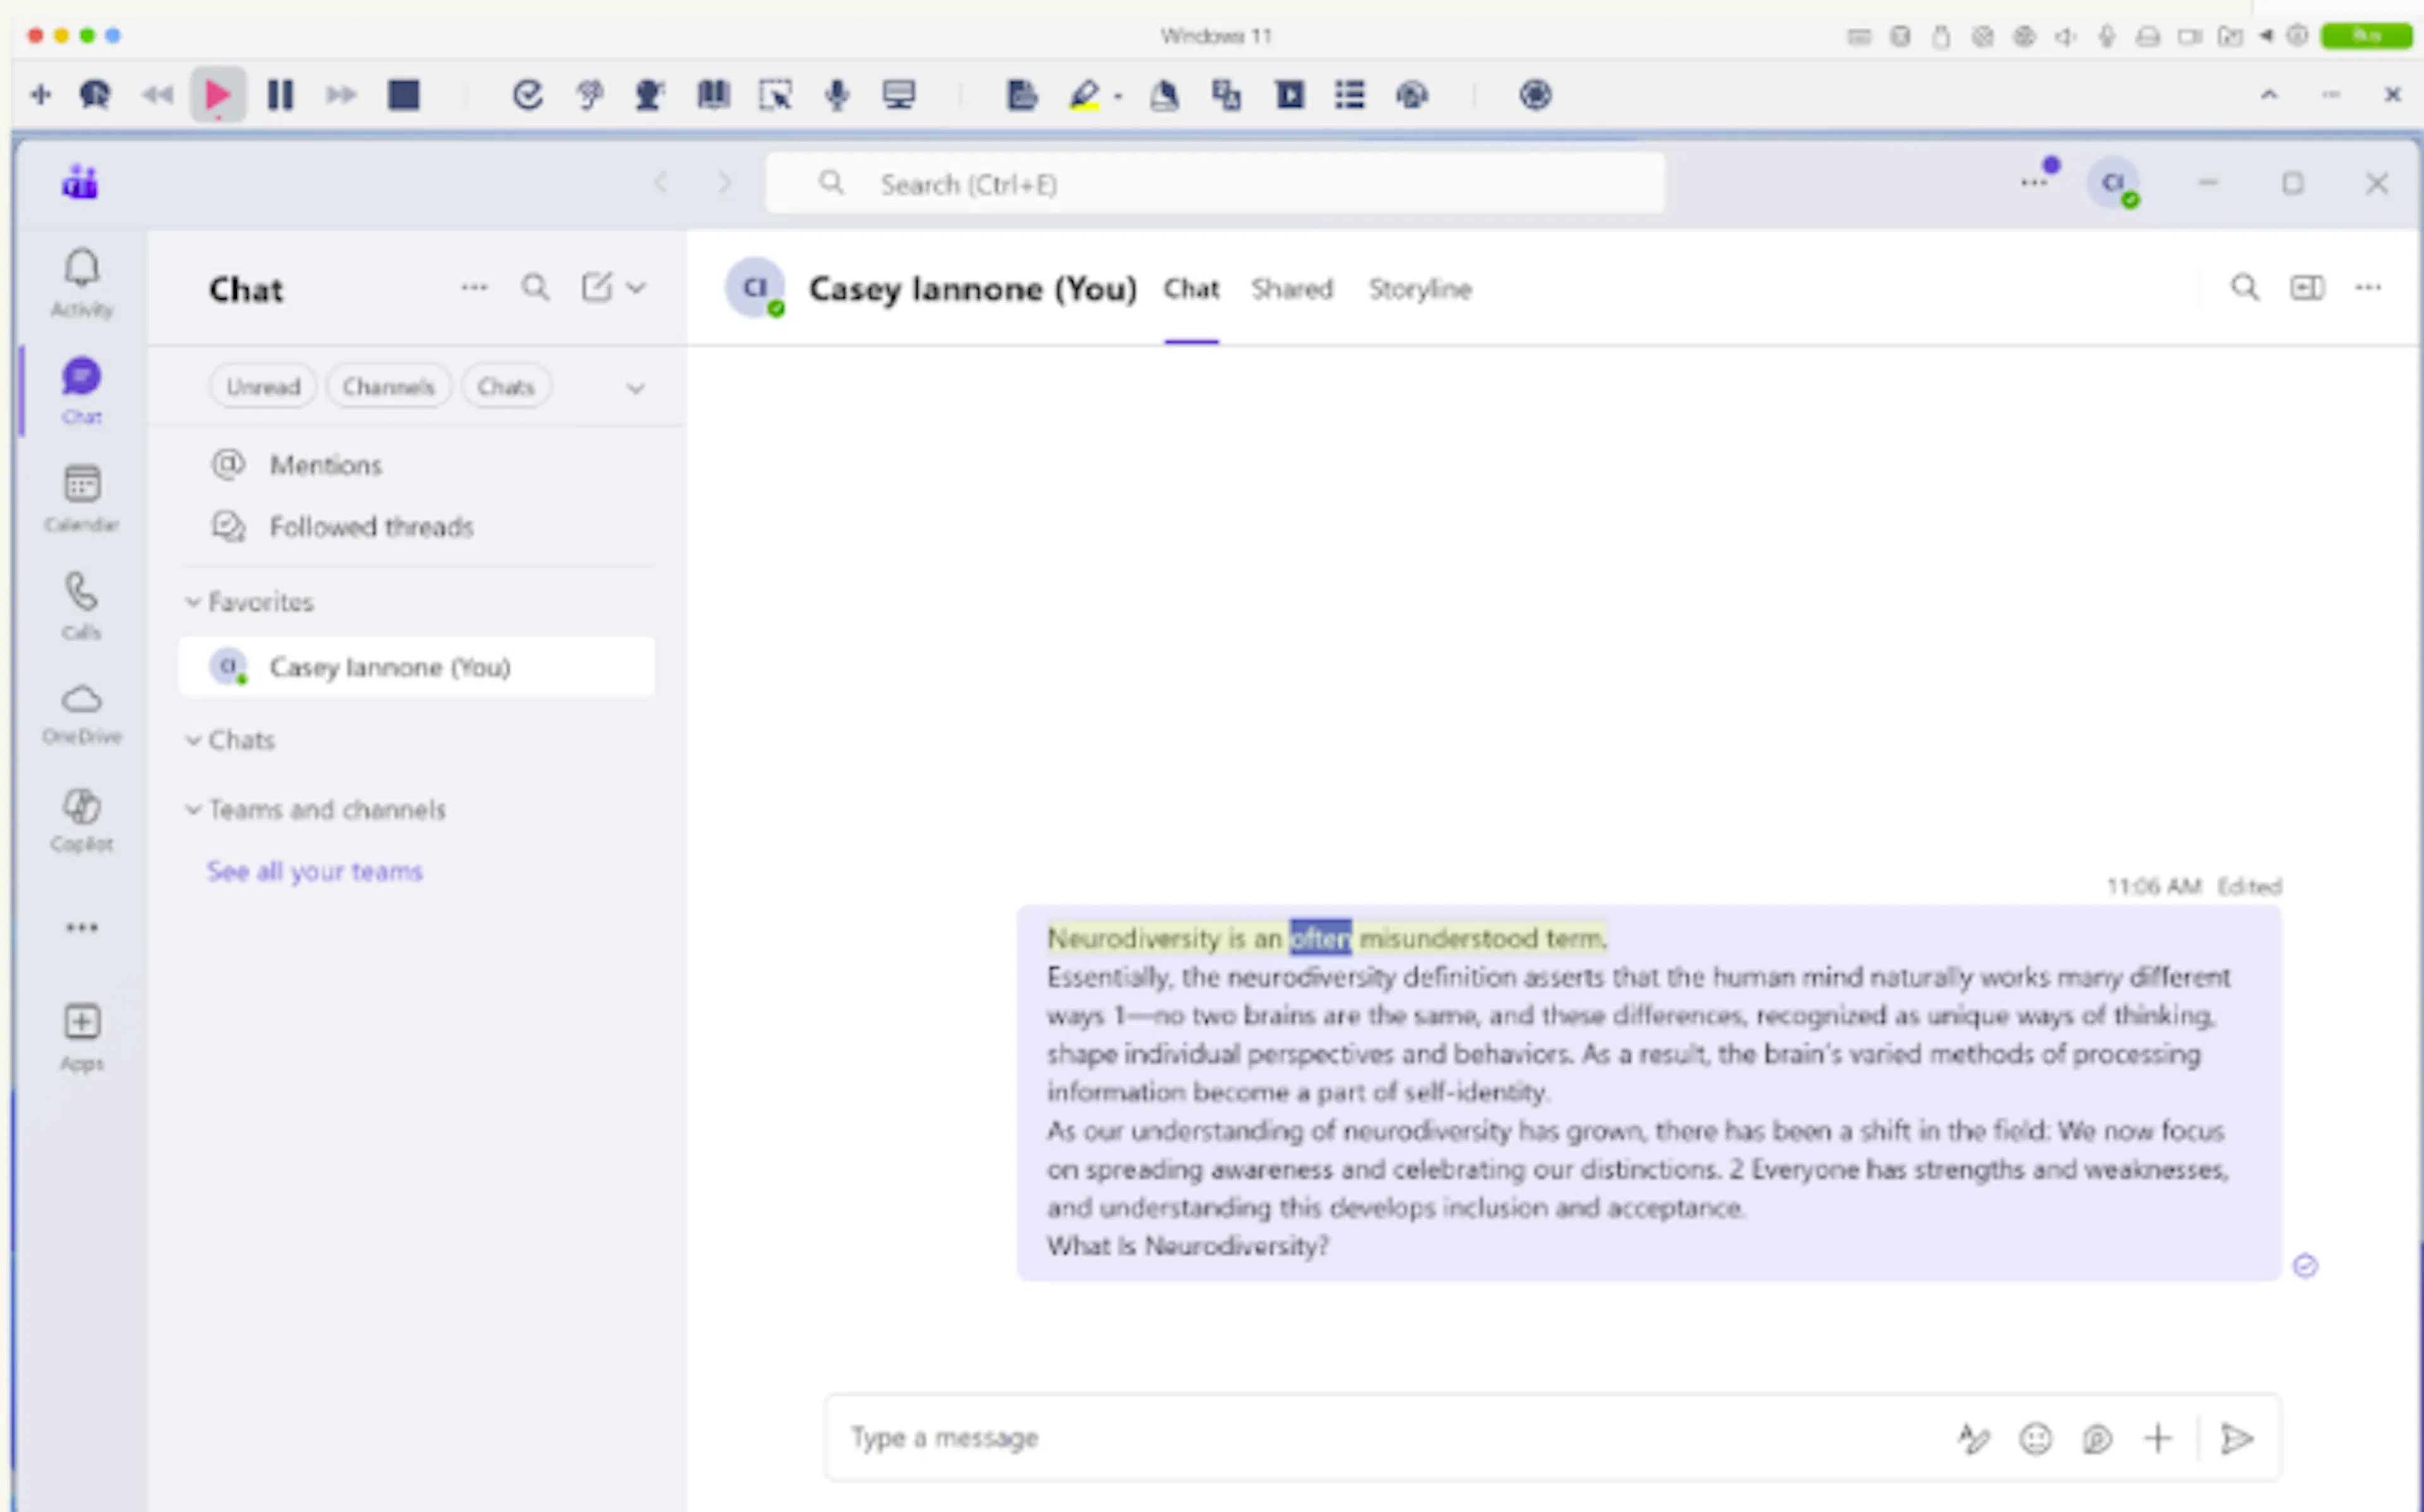The image size is (2424, 1512).
Task: Send the message with the arrow button
Action: pyautogui.click(x=2237, y=1438)
